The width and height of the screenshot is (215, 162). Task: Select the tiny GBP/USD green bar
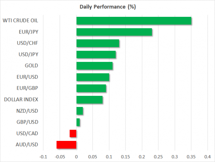coord(78,122)
